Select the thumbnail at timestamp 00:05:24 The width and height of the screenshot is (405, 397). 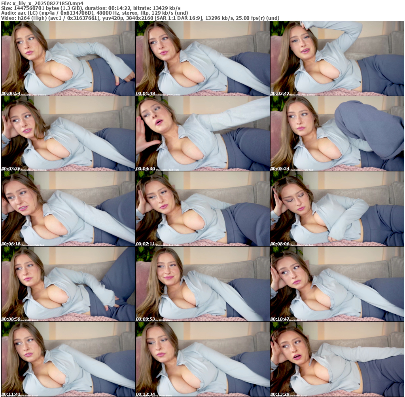[x=337, y=134]
